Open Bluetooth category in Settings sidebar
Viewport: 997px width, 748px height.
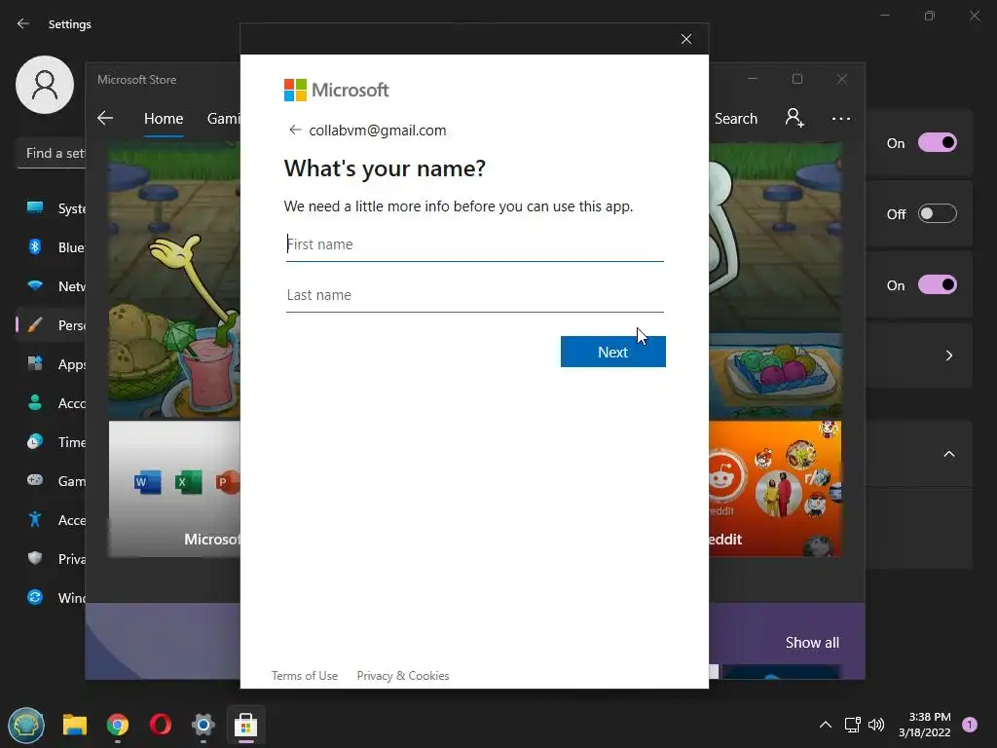[51, 247]
